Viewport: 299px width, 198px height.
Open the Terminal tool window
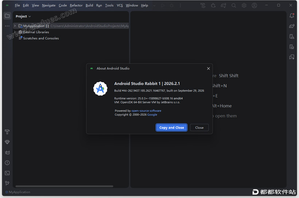(x=7, y=173)
